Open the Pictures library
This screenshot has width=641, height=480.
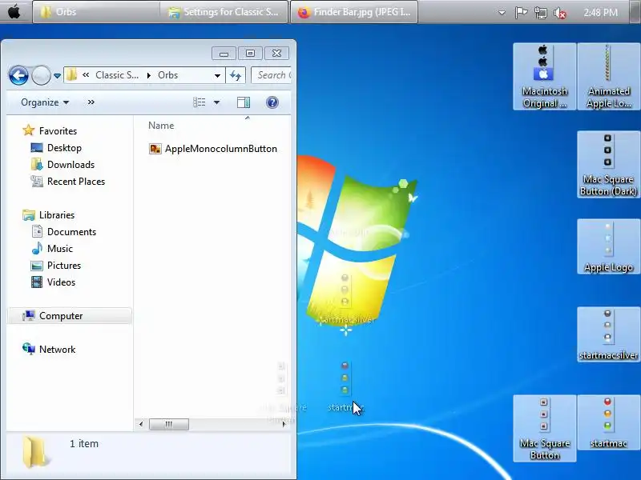[64, 266]
